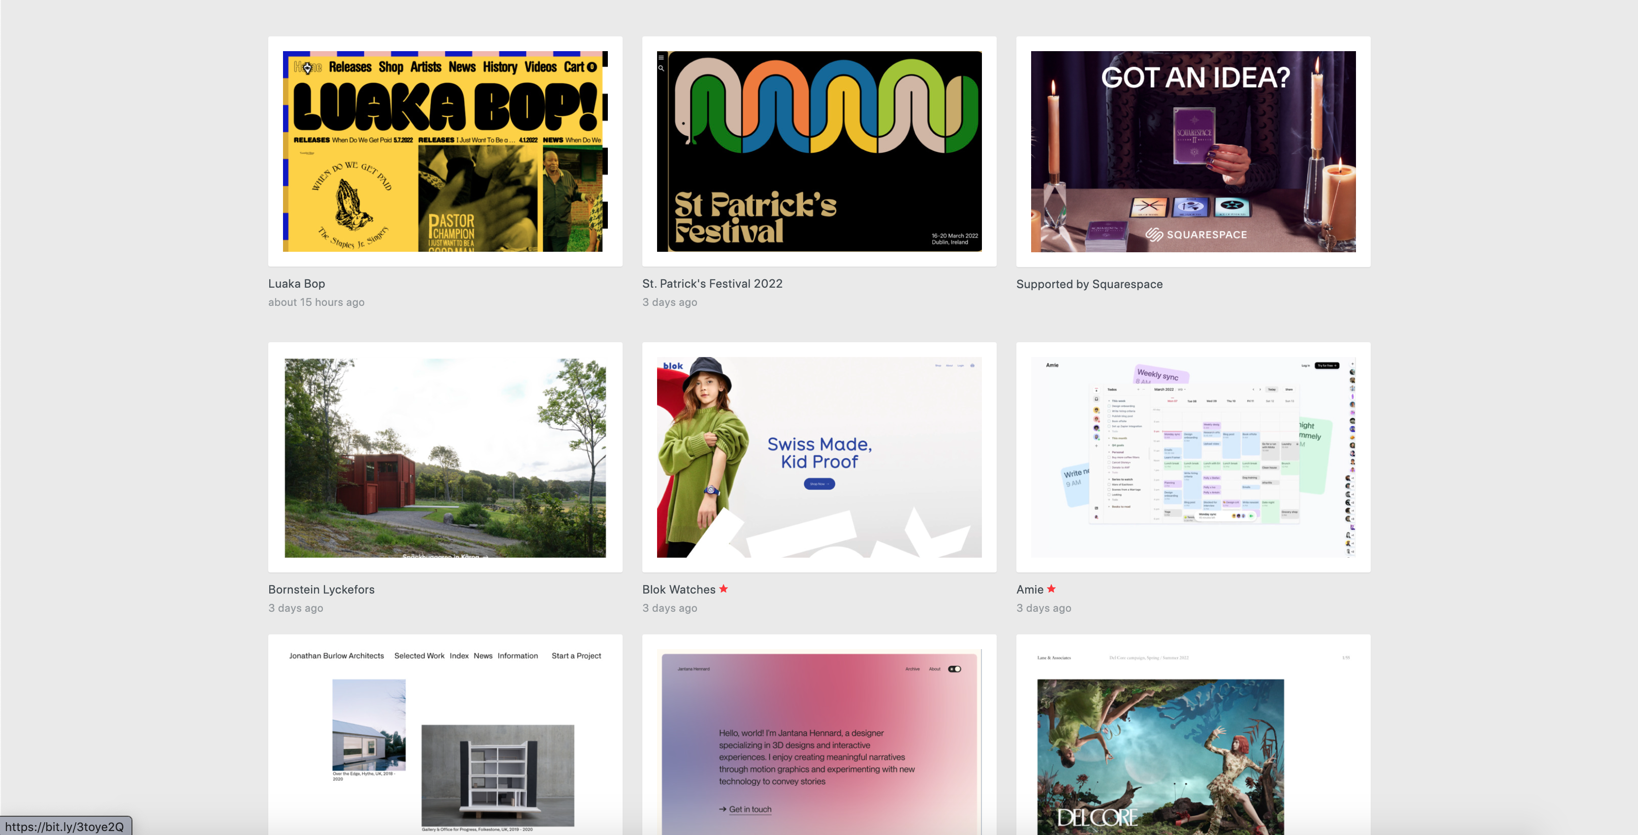1638x835 pixels.
Task: Click the red star next to Amie
Action: pyautogui.click(x=1051, y=589)
